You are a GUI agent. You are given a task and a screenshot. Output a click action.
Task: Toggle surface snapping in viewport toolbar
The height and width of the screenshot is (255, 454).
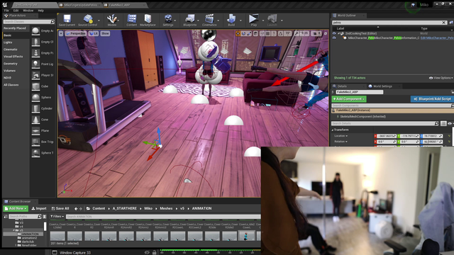pos(262,33)
